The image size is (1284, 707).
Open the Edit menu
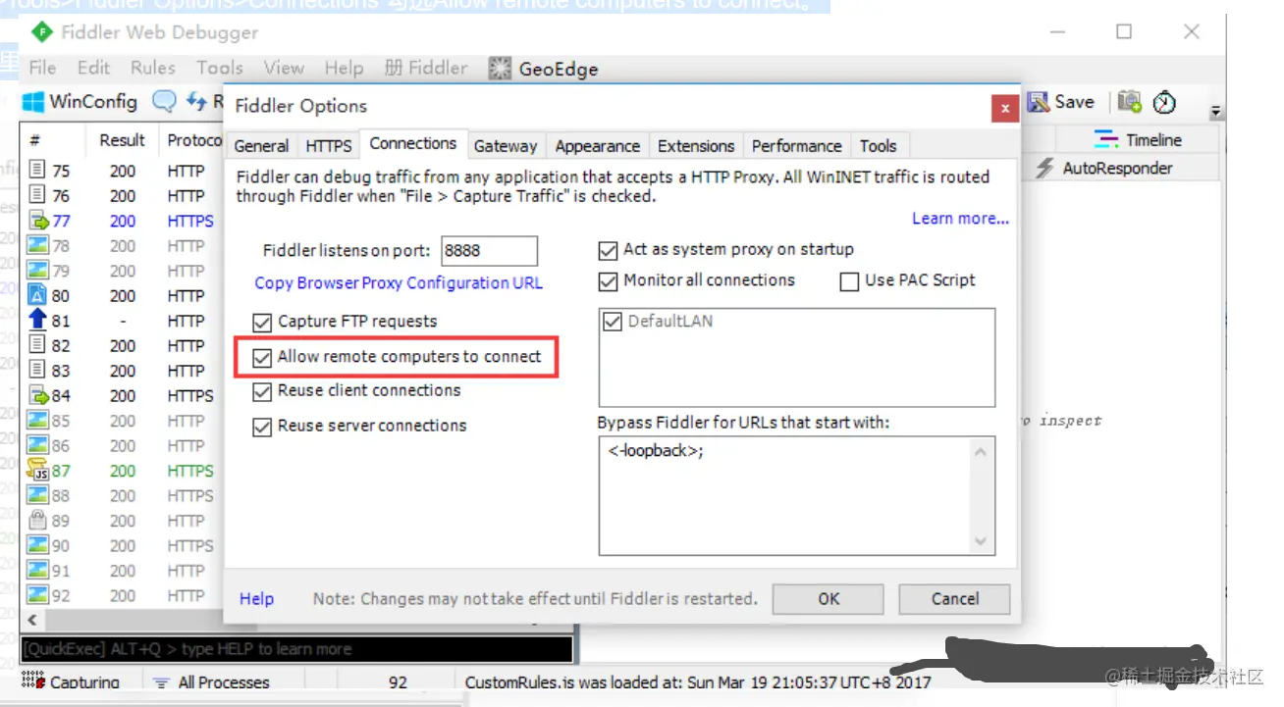pyautogui.click(x=93, y=68)
